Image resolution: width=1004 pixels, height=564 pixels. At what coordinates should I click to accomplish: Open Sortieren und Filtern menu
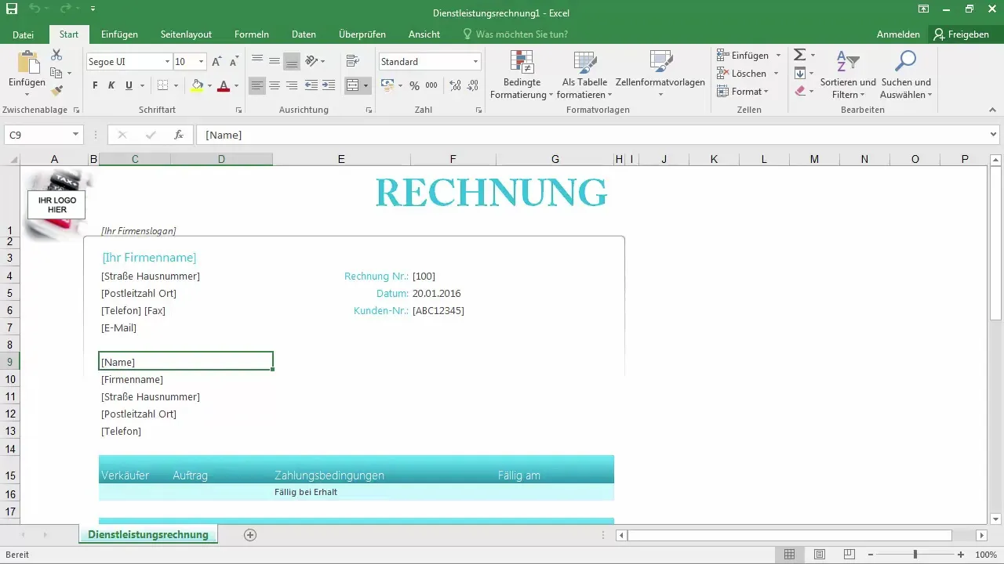pos(848,74)
